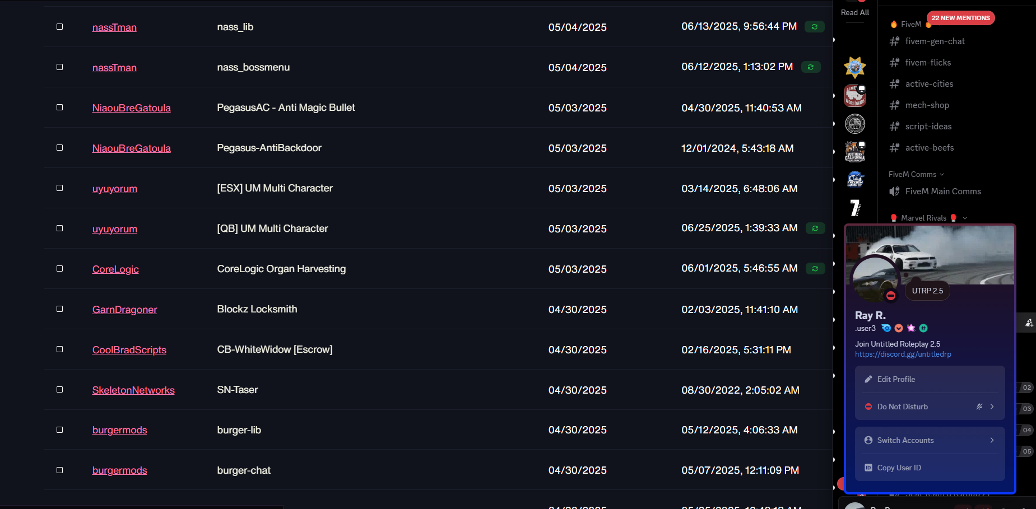
Task: Open the sheriff star badge server
Action: 855,67
